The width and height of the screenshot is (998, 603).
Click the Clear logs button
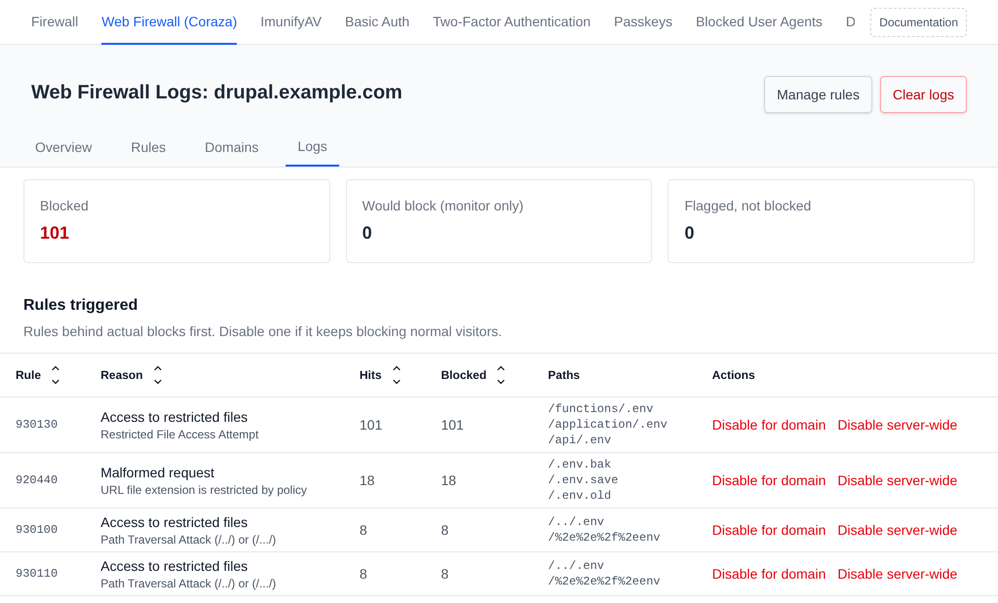pos(923,94)
